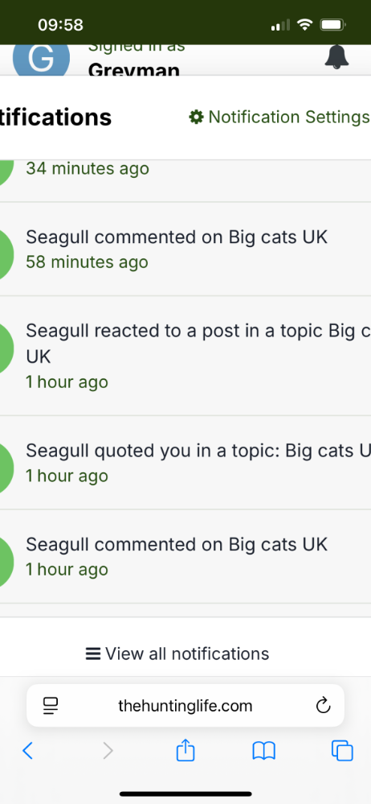Reload the page with the refresh icon
Image resolution: width=371 pixels, height=804 pixels.
coord(323,706)
